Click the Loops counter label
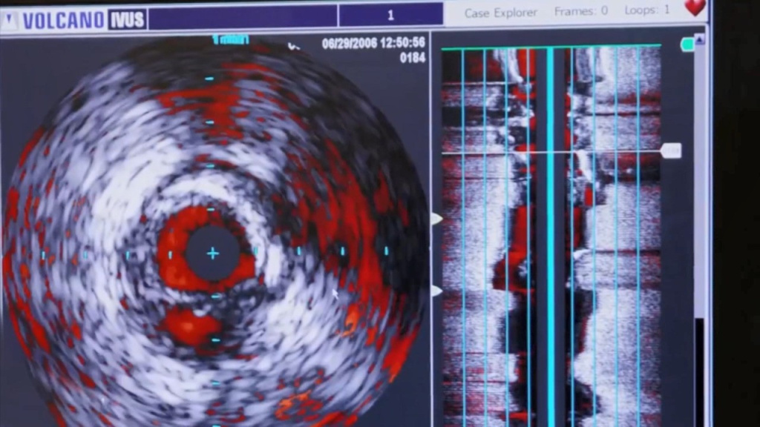 click(x=647, y=10)
